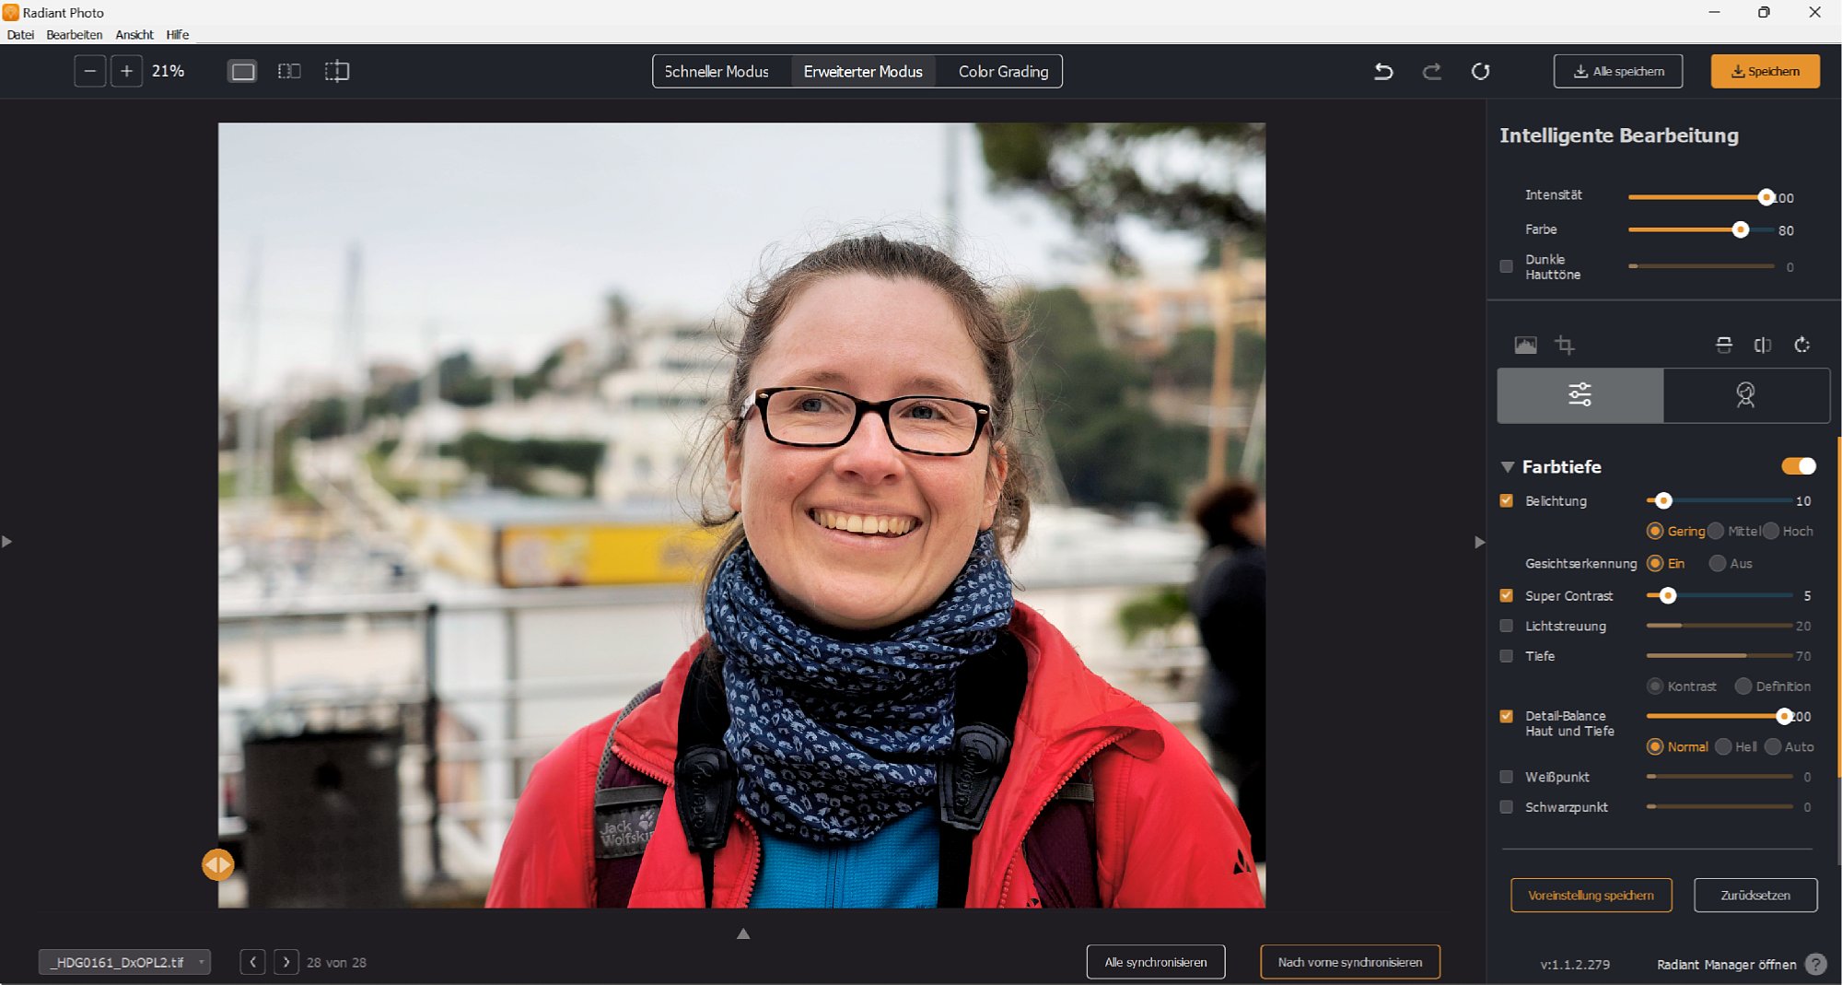Click the Alle synchronisieren button
Image resolution: width=1842 pixels, height=985 pixels.
tap(1155, 962)
